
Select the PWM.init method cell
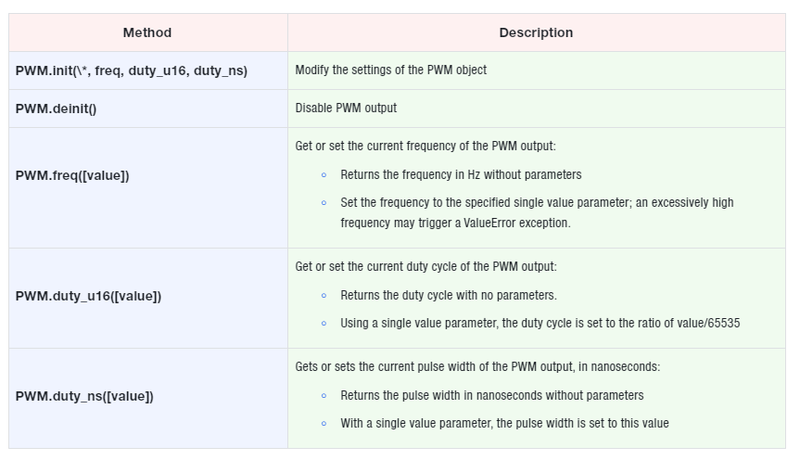tap(148, 70)
